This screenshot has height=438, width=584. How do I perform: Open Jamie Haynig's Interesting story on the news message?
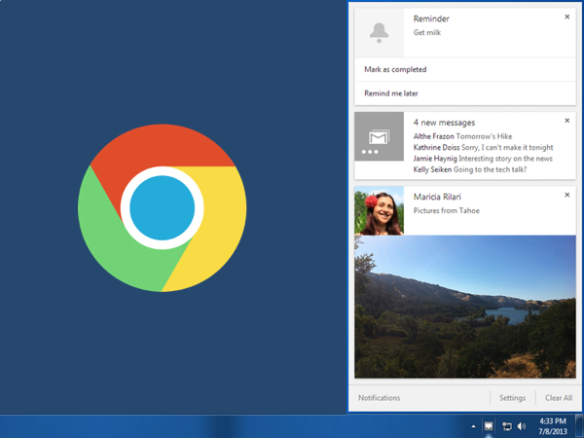coord(483,159)
